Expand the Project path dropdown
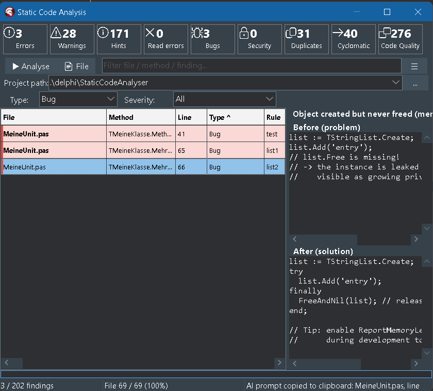This screenshot has width=433, height=391. (396, 83)
